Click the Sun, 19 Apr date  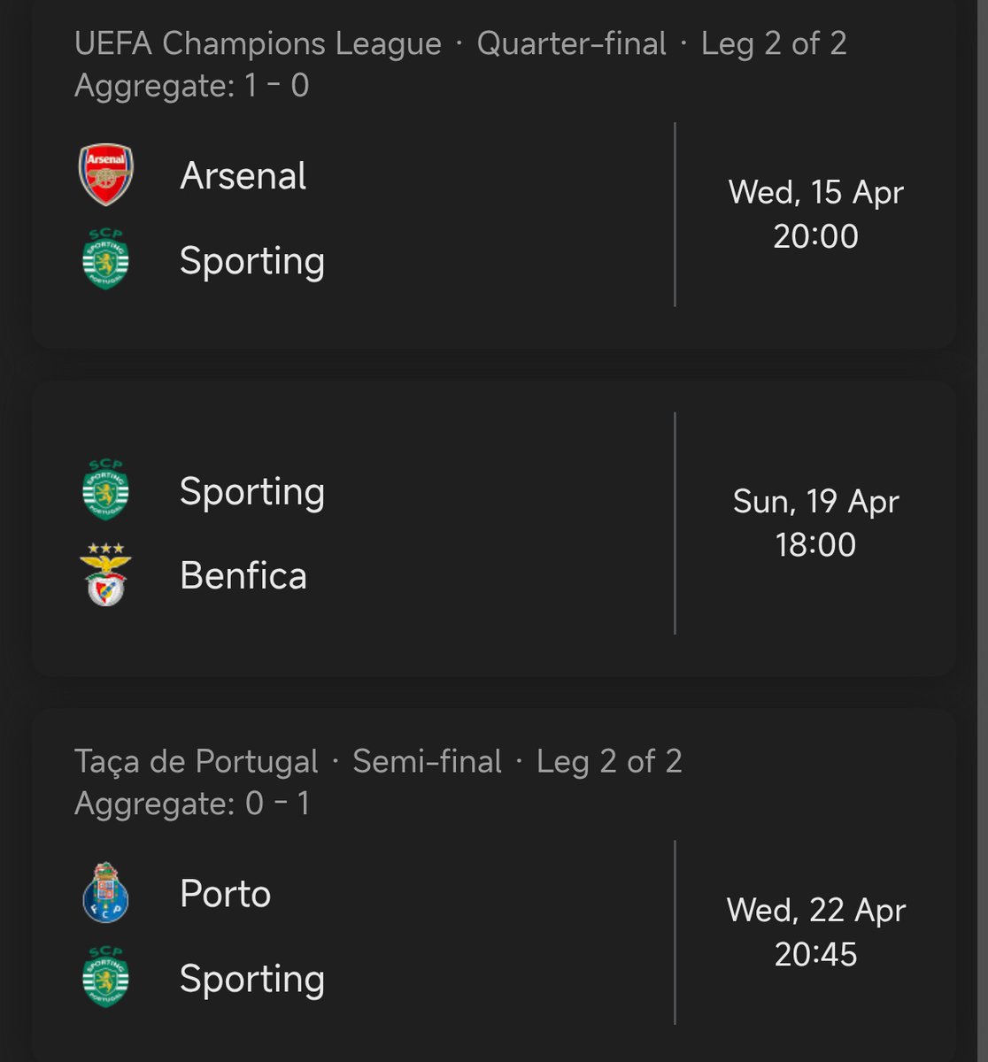[x=815, y=502]
